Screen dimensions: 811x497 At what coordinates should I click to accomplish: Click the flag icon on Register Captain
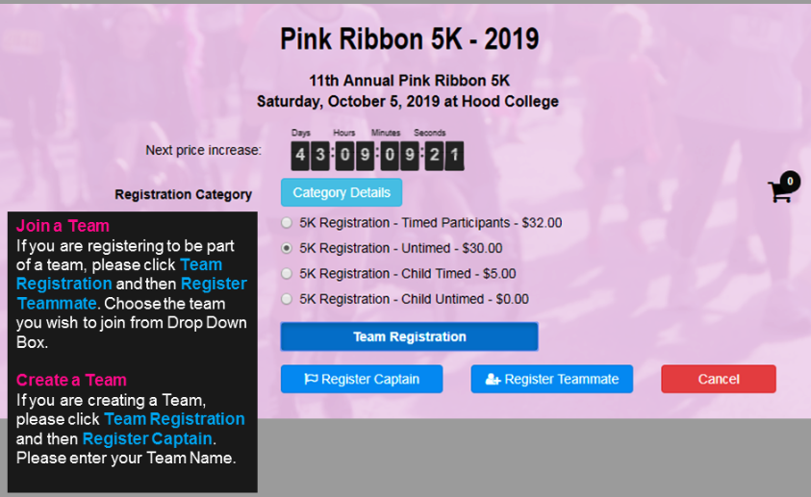(311, 379)
